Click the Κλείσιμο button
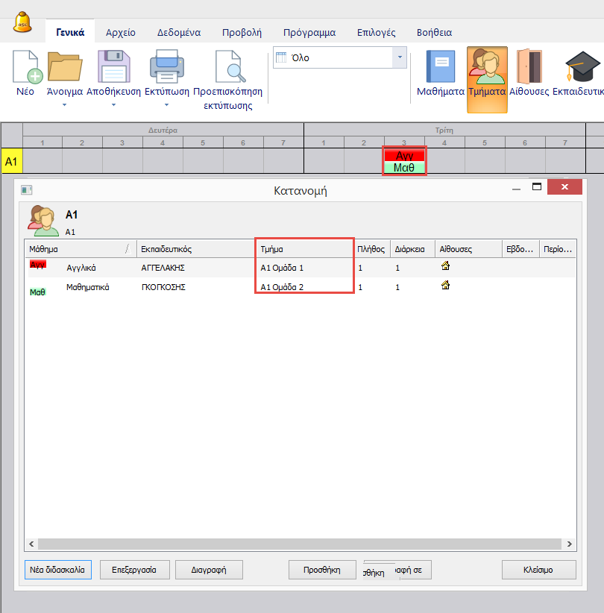The height and width of the screenshot is (613, 604). (538, 570)
